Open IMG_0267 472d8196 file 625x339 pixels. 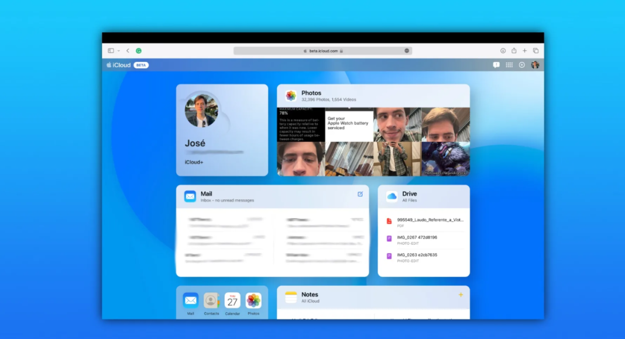click(425, 240)
